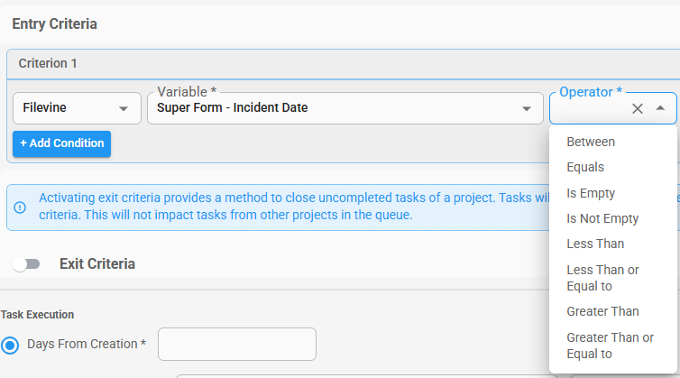The width and height of the screenshot is (680, 378).
Task: Collapse the Operator dropdown arrow
Action: [x=660, y=108]
